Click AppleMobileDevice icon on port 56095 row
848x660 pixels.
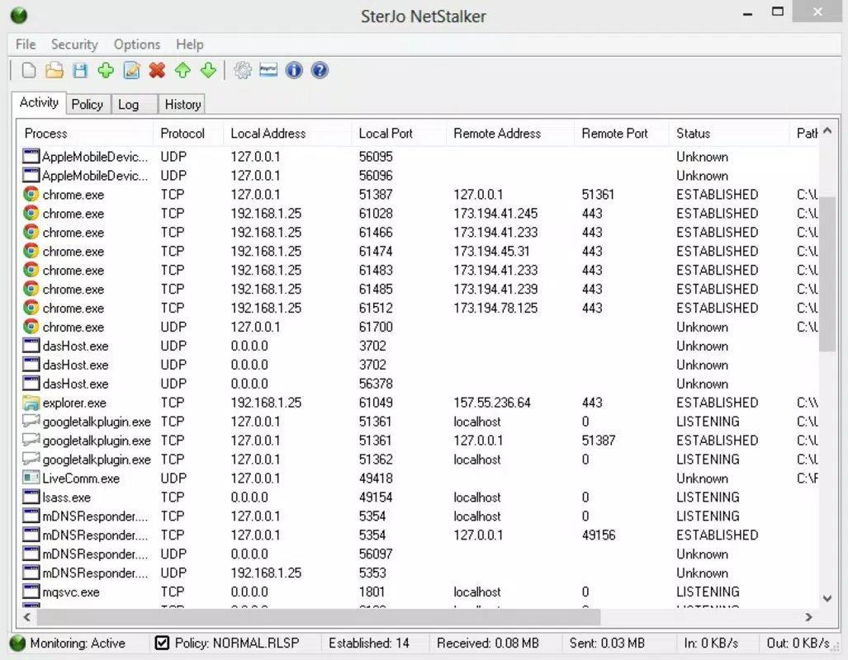click(x=31, y=156)
